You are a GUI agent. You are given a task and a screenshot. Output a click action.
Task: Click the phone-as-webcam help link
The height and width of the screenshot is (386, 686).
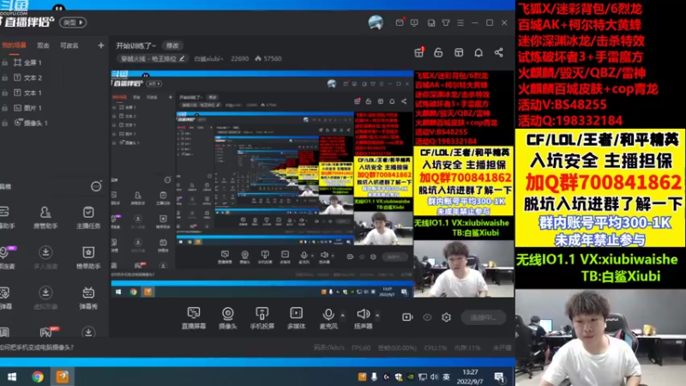click(37, 347)
